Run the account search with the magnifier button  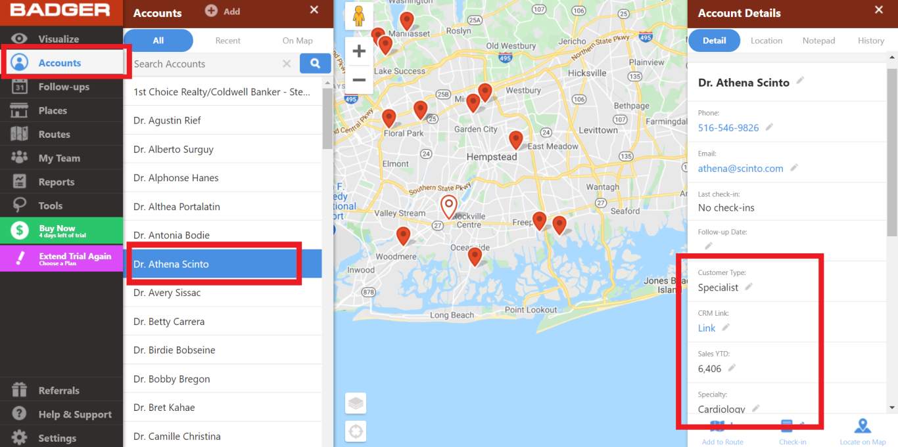coord(315,64)
